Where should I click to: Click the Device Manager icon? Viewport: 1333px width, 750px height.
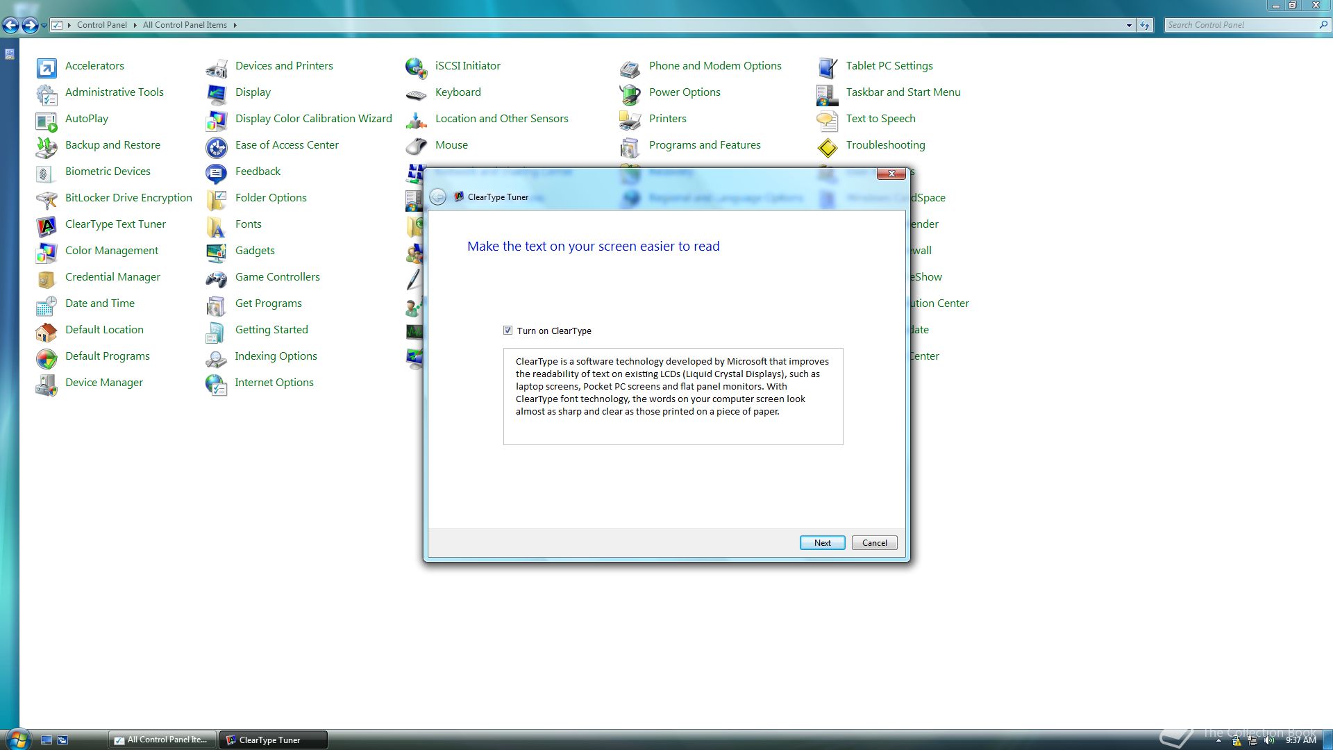pyautogui.click(x=47, y=384)
